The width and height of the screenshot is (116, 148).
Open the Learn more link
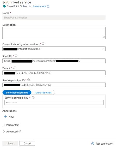coord(40,6)
